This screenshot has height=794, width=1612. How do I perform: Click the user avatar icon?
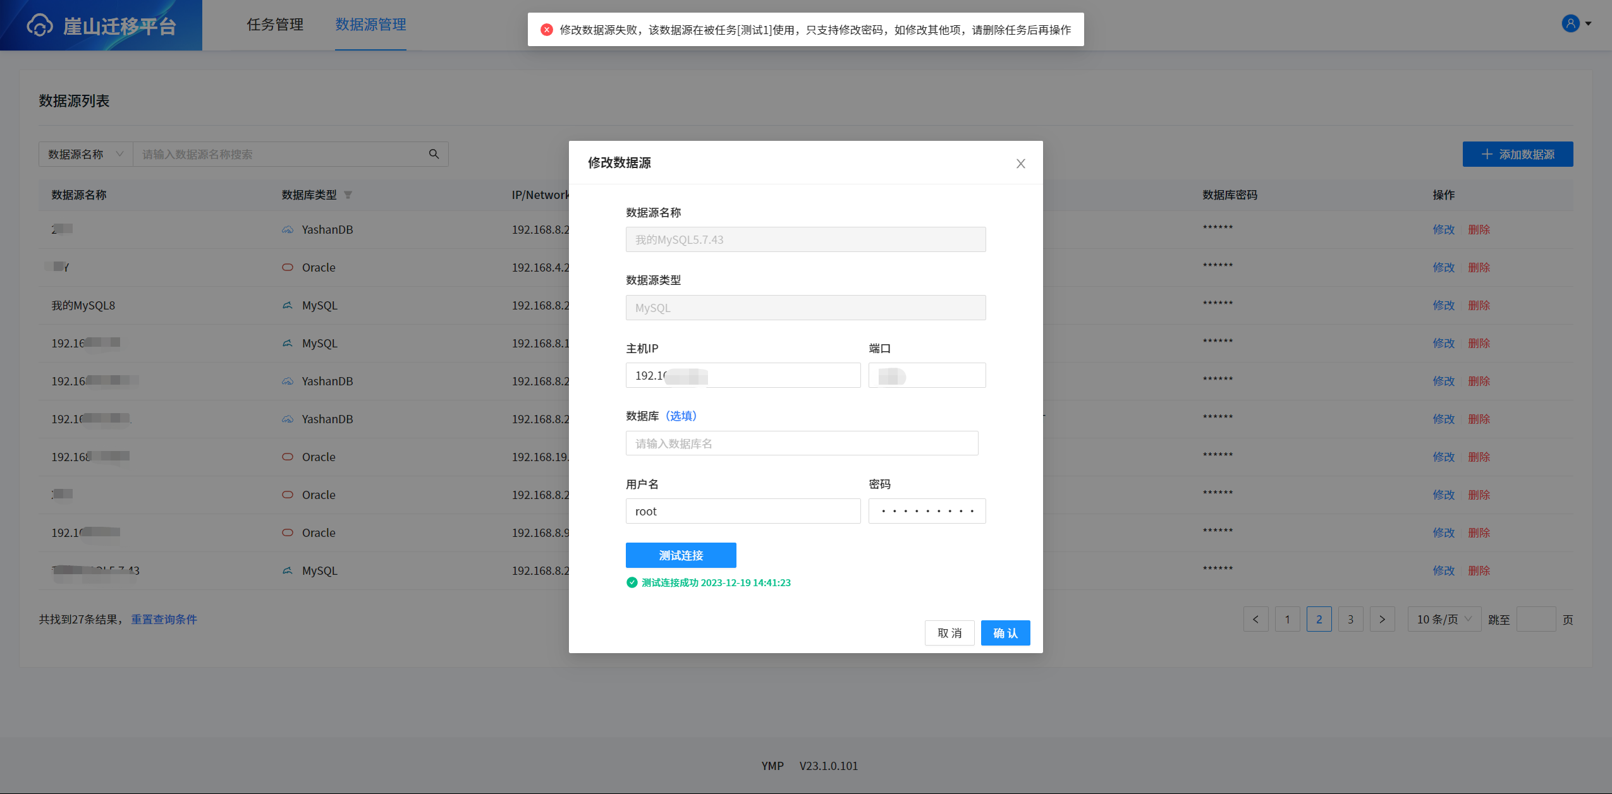tap(1570, 23)
